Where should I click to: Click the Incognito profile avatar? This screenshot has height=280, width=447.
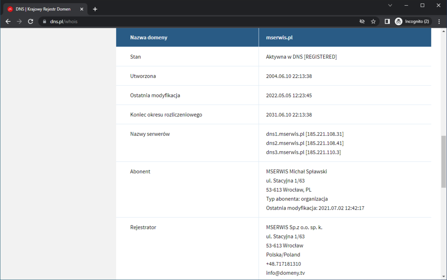click(398, 21)
